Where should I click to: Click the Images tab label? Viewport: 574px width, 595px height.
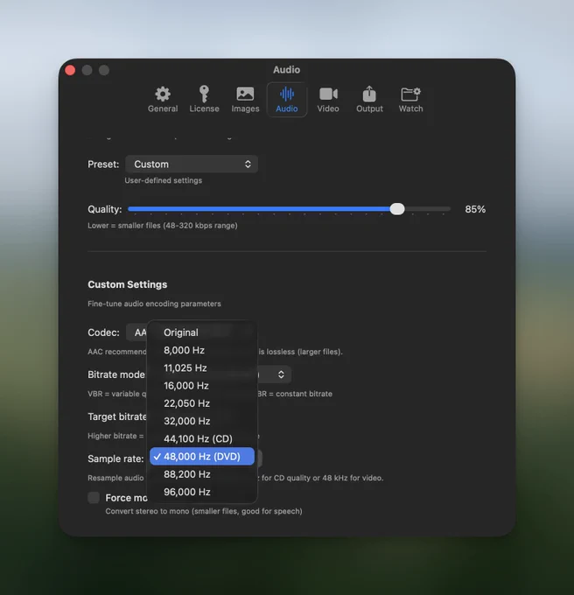click(x=245, y=108)
